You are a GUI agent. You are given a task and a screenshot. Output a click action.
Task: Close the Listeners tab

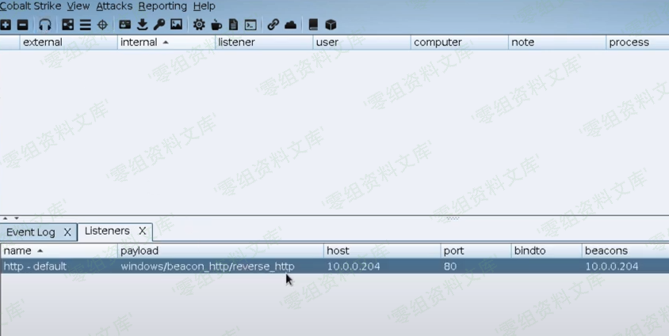coord(143,231)
